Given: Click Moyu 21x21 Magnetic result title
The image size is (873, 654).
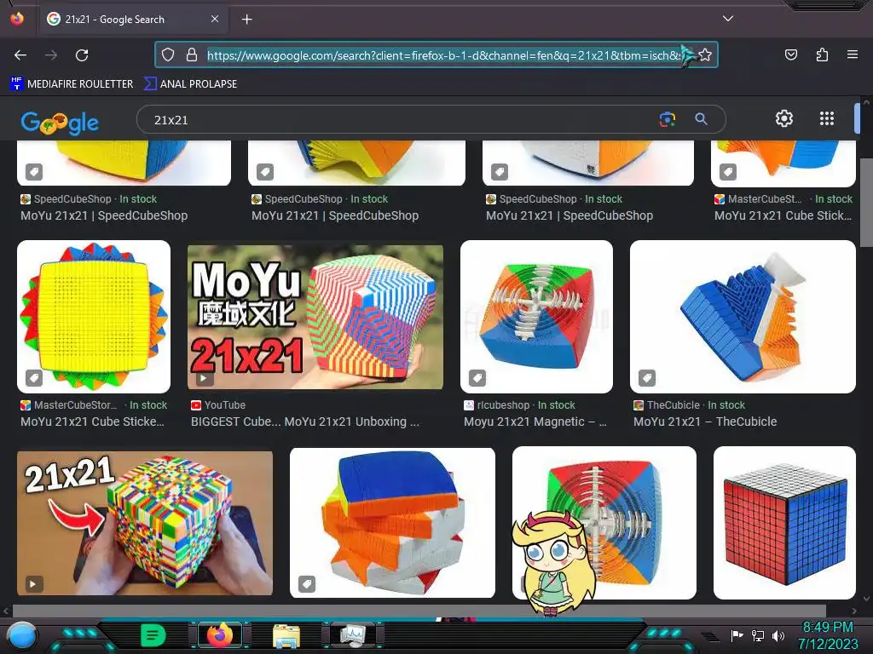Looking at the screenshot, I should (535, 422).
